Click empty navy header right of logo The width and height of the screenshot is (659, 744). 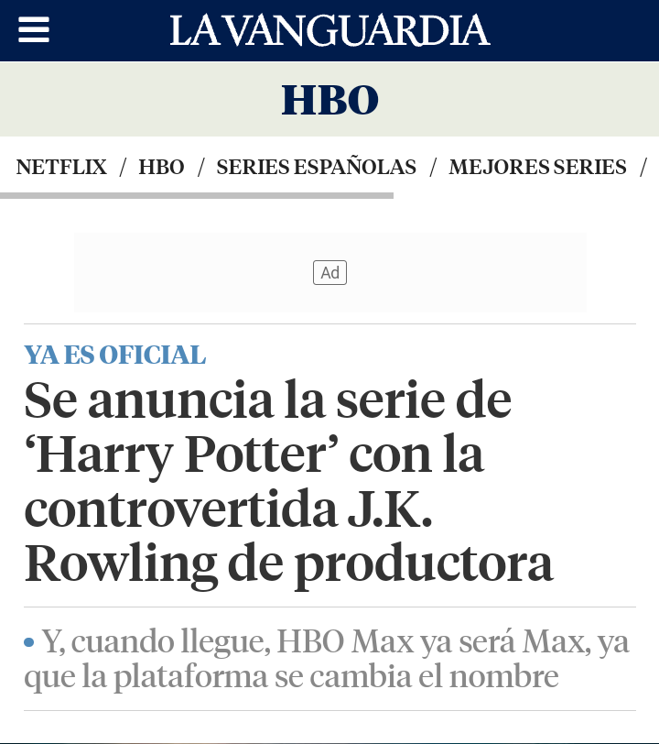click(574, 30)
